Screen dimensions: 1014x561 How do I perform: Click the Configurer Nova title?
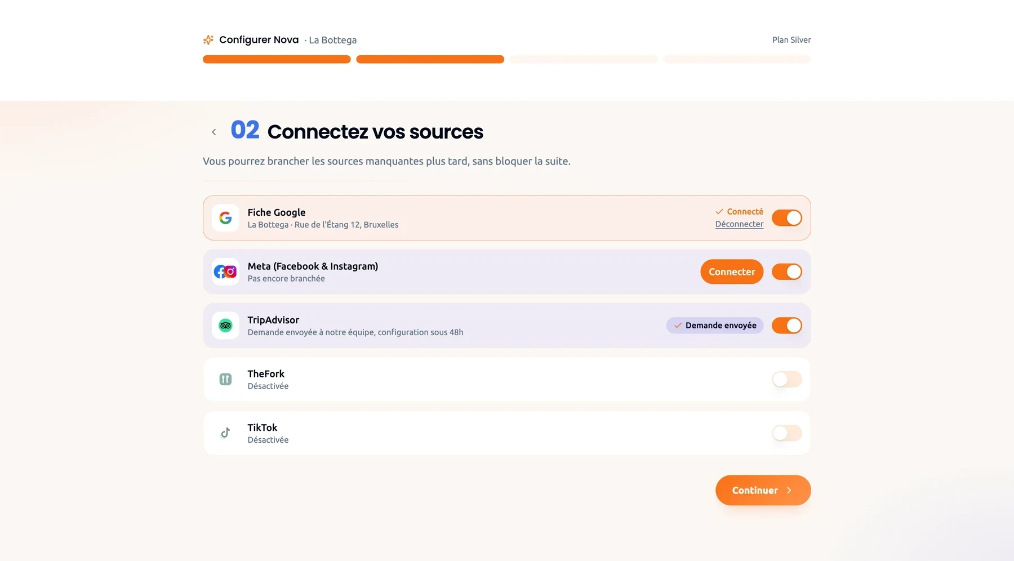click(x=259, y=40)
